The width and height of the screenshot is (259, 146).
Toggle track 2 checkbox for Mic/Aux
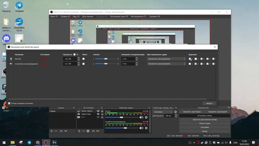pyautogui.click(x=195, y=59)
